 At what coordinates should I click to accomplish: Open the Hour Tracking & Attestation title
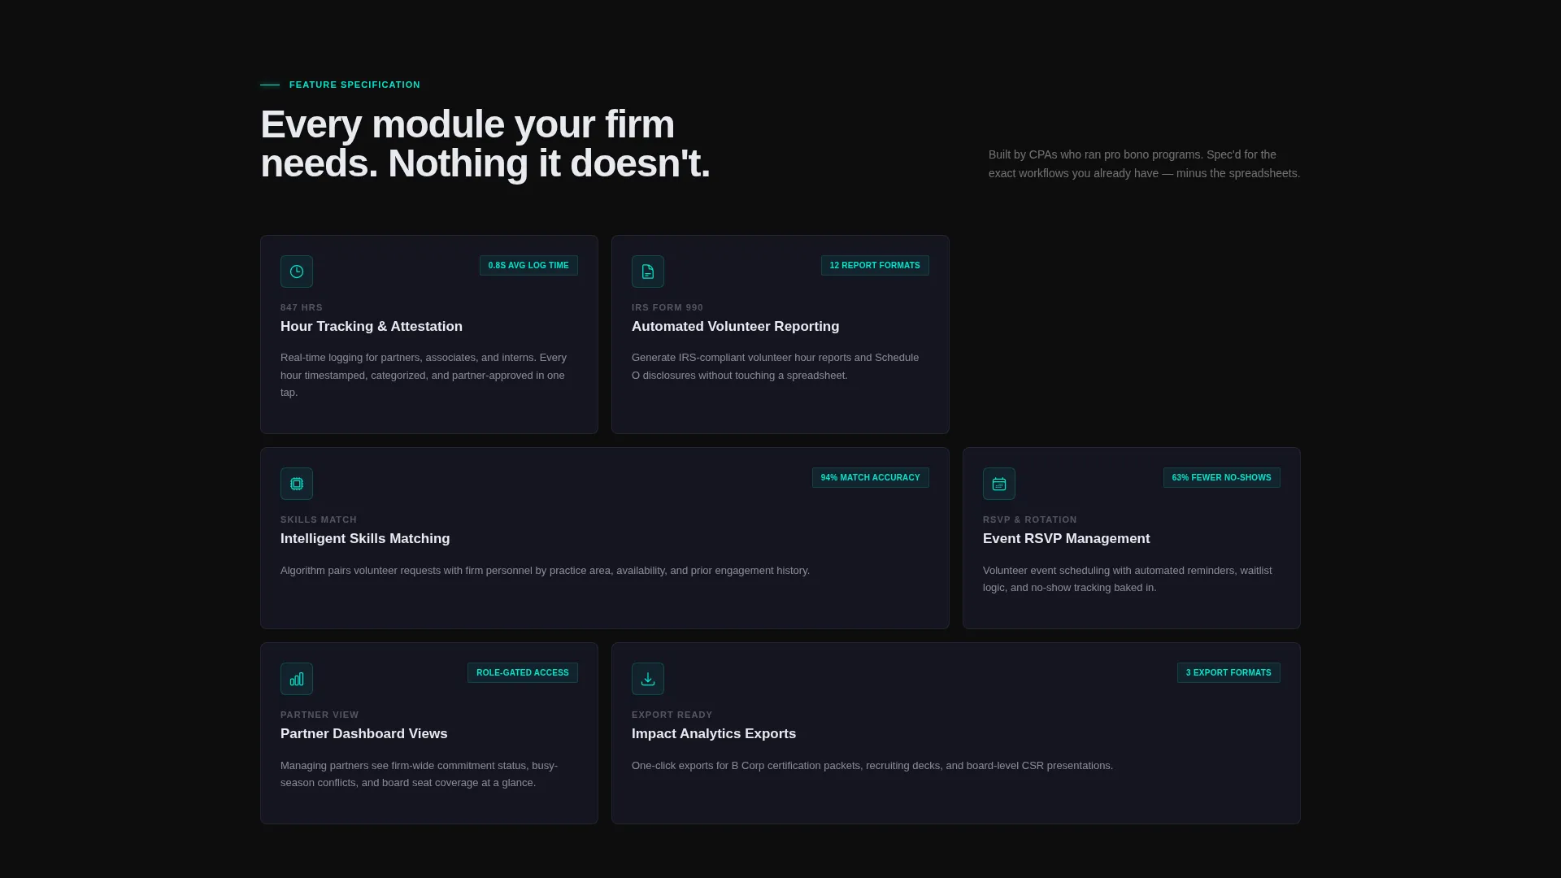(x=372, y=327)
